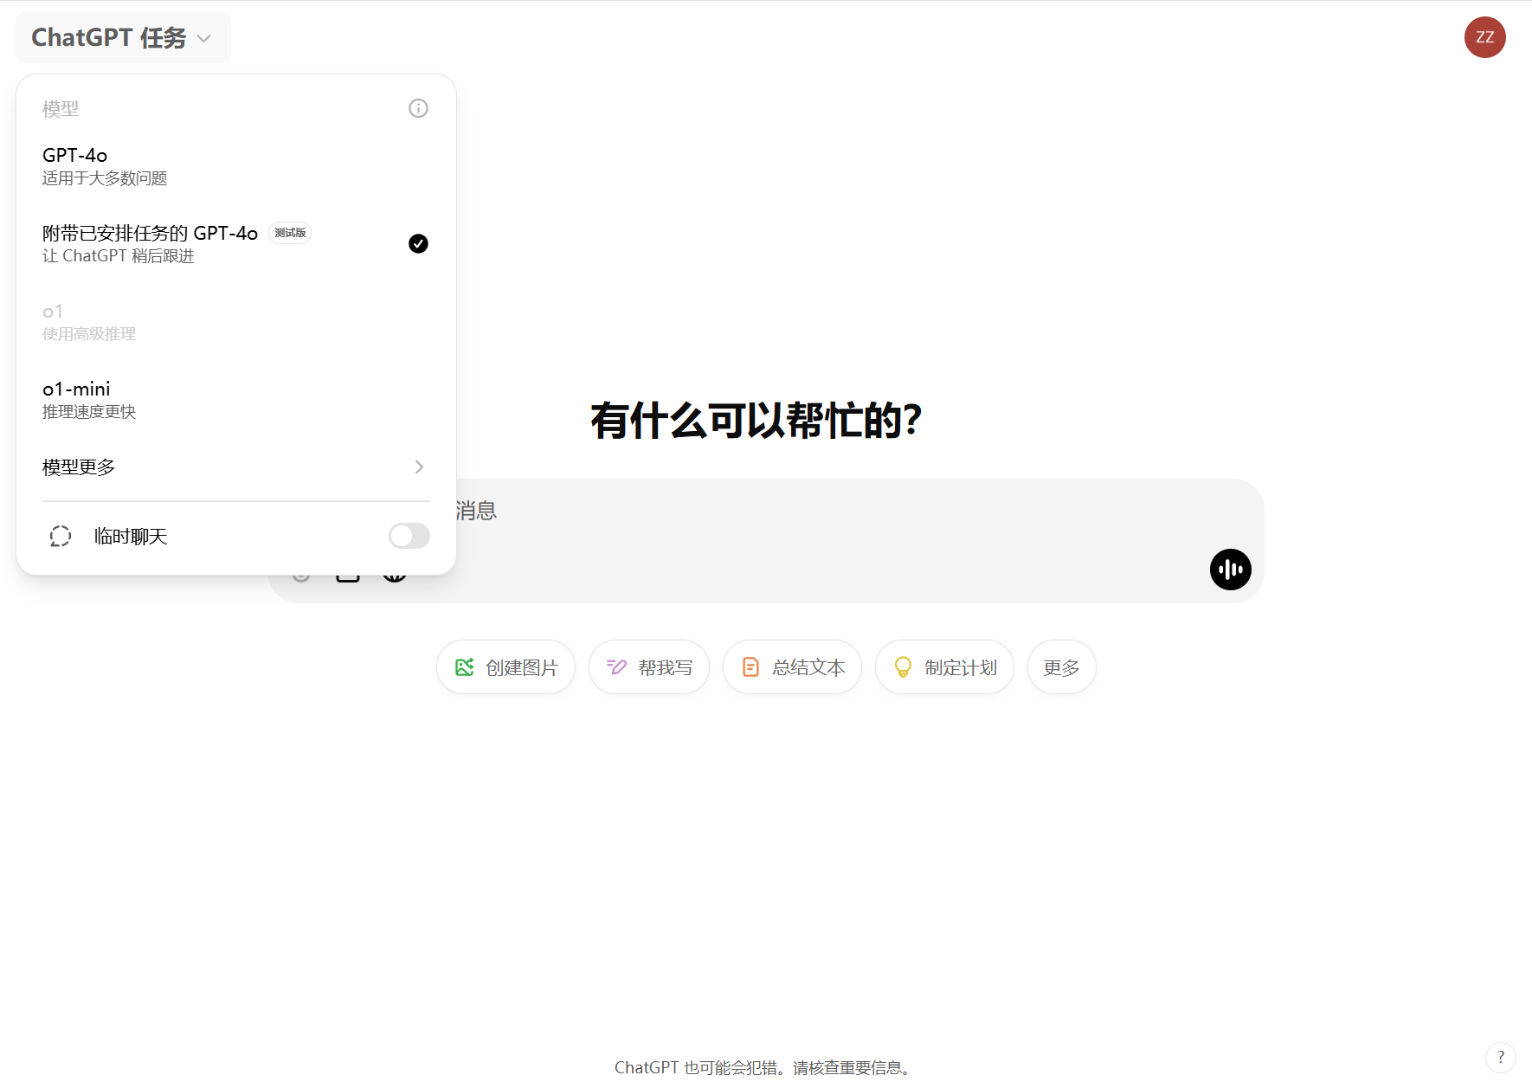Click the orange document icon in 总结文本
The width and height of the screenshot is (1532, 1088).
coord(750,667)
